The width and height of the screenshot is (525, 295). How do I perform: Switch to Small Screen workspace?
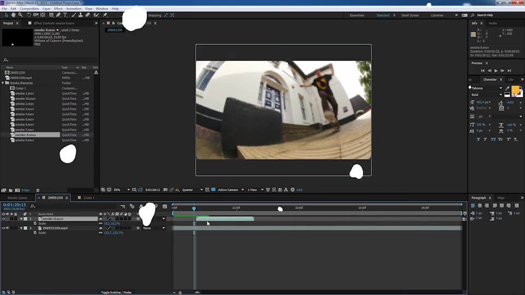pyautogui.click(x=410, y=15)
